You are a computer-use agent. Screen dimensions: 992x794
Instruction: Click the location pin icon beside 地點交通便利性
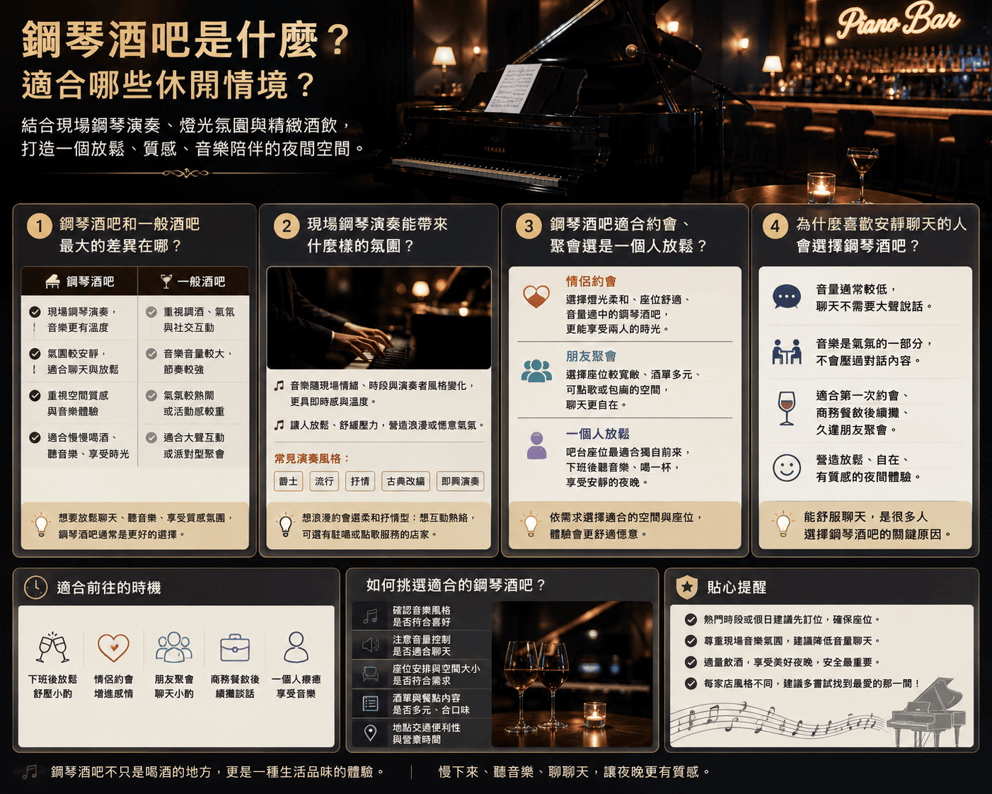(x=370, y=732)
